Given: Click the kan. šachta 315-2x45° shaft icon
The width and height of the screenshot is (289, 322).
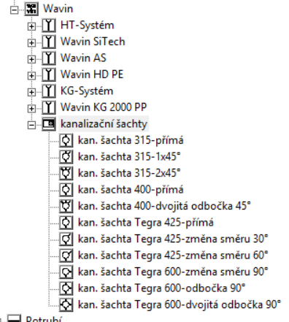Looking at the screenshot, I should click(66, 174).
